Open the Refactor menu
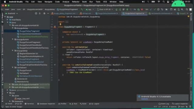 click(x=75, y=2)
